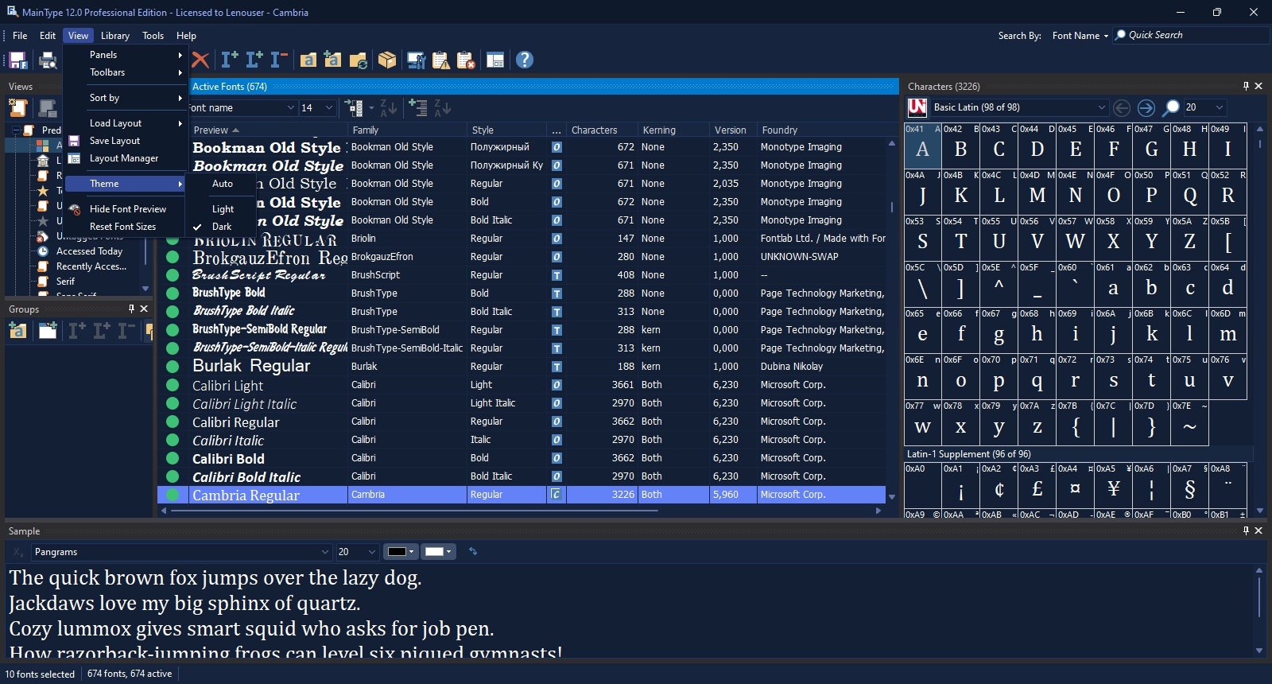Click the swap colors icon in Sample toolbar
The image size is (1272, 684).
[x=474, y=551]
